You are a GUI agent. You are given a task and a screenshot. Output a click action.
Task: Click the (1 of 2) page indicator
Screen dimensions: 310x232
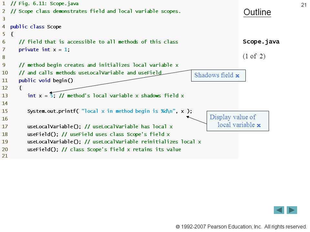pyautogui.click(x=254, y=56)
